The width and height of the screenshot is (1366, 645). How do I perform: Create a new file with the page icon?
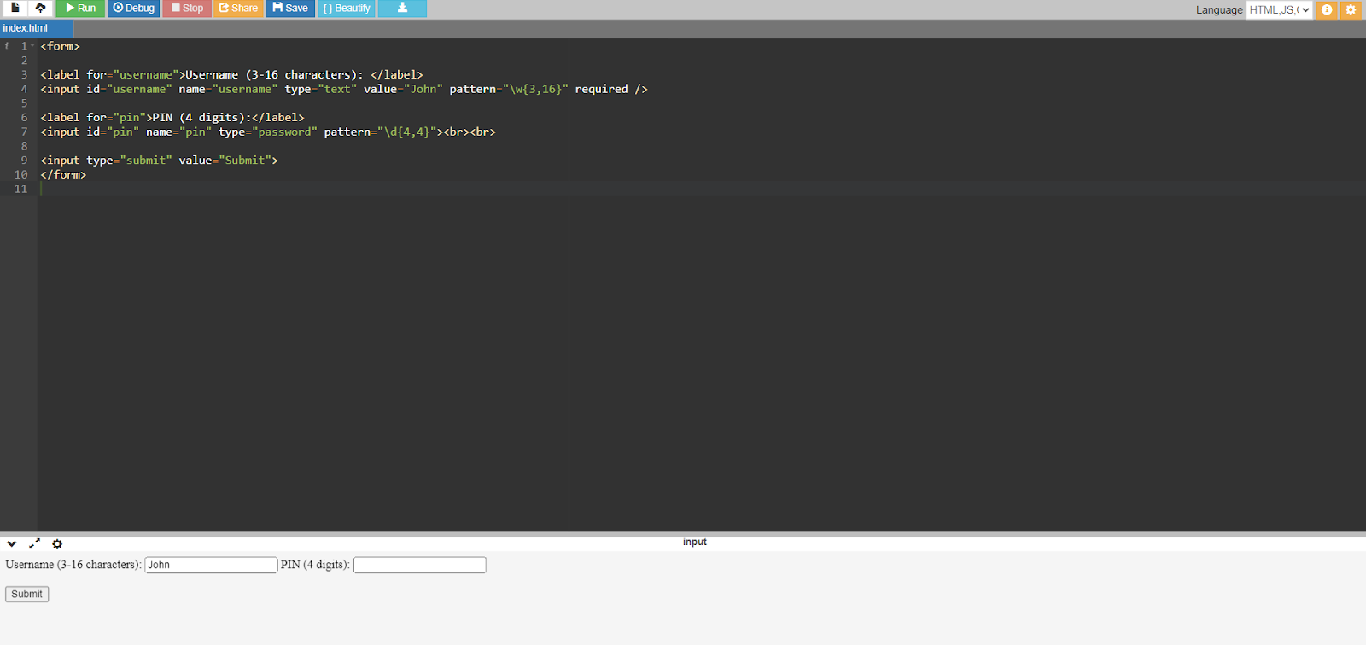click(x=15, y=8)
